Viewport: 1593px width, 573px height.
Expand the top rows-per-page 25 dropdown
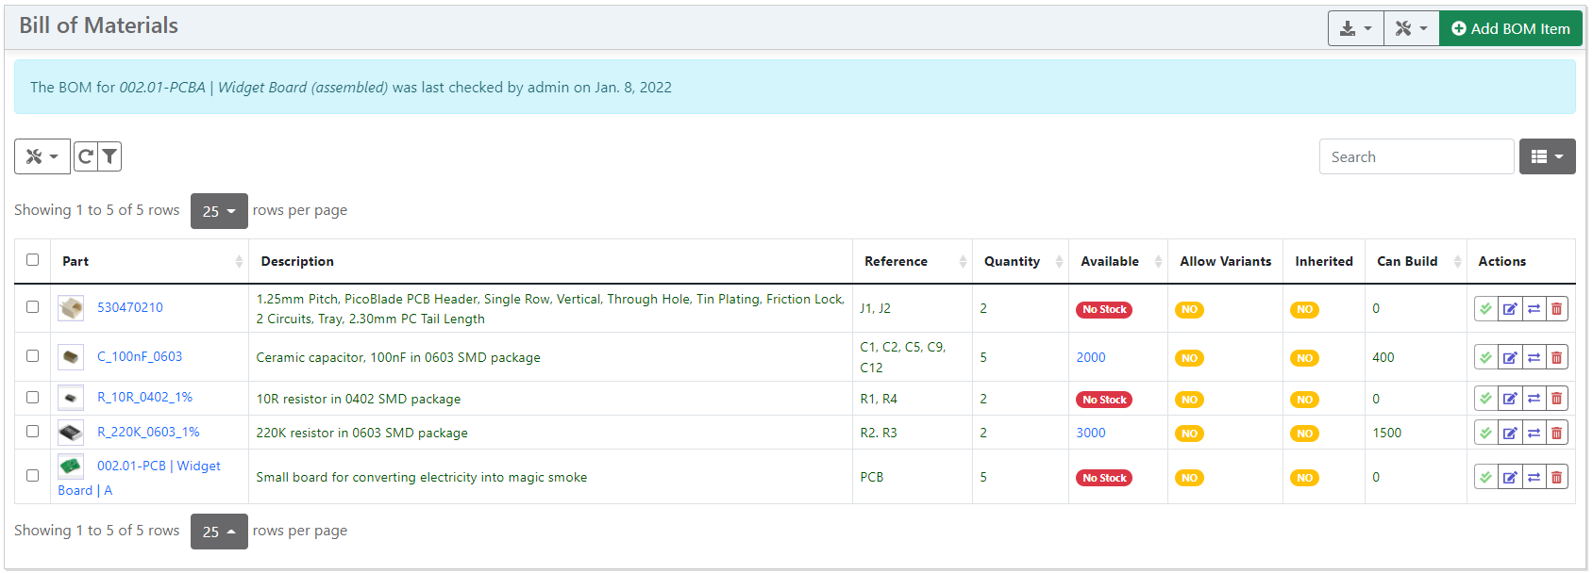(219, 211)
